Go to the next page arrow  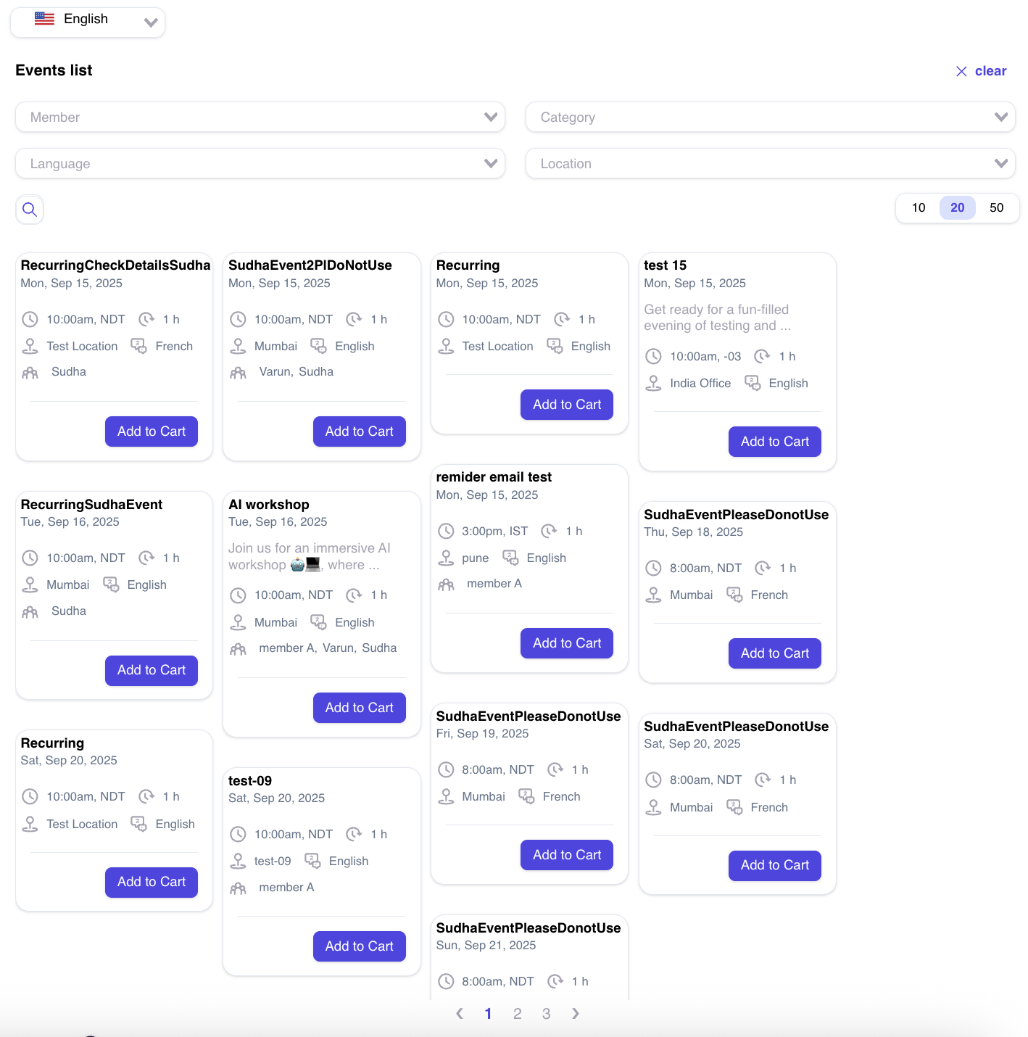pyautogui.click(x=576, y=1014)
